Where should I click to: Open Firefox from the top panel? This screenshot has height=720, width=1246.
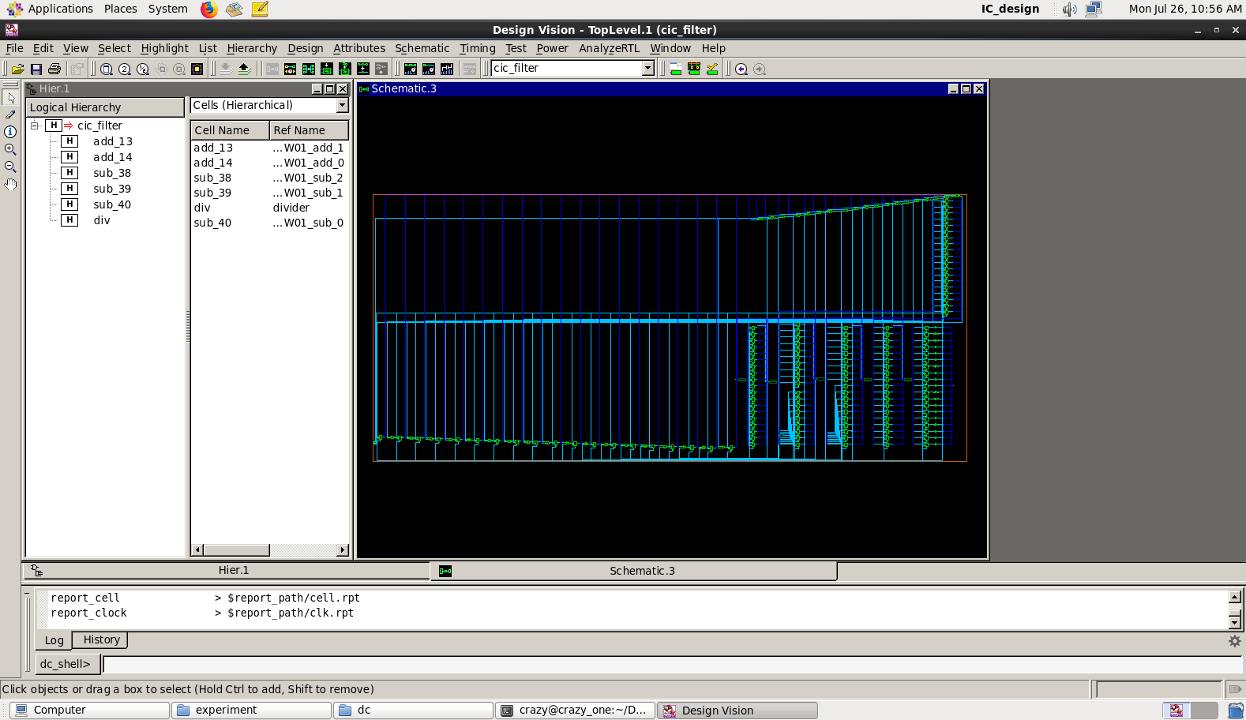tap(208, 9)
